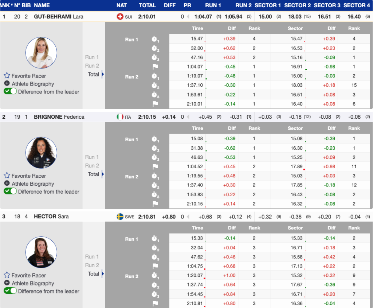Toggle Difference from the leader for Gut-Behrami
Screen dimensions: 373x308
point(10,92)
